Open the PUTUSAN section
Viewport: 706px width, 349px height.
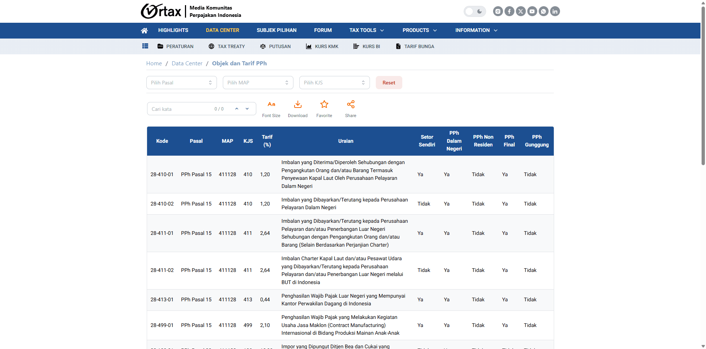coord(275,47)
